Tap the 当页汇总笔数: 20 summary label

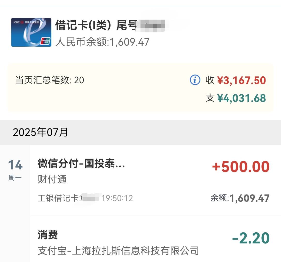50,80
